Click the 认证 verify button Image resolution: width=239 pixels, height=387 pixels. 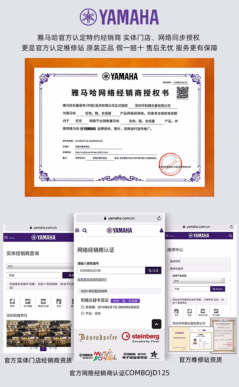153,270
